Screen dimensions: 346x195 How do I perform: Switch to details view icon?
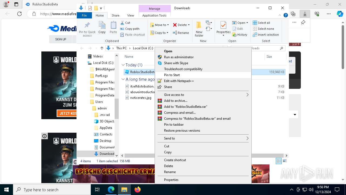(279, 161)
